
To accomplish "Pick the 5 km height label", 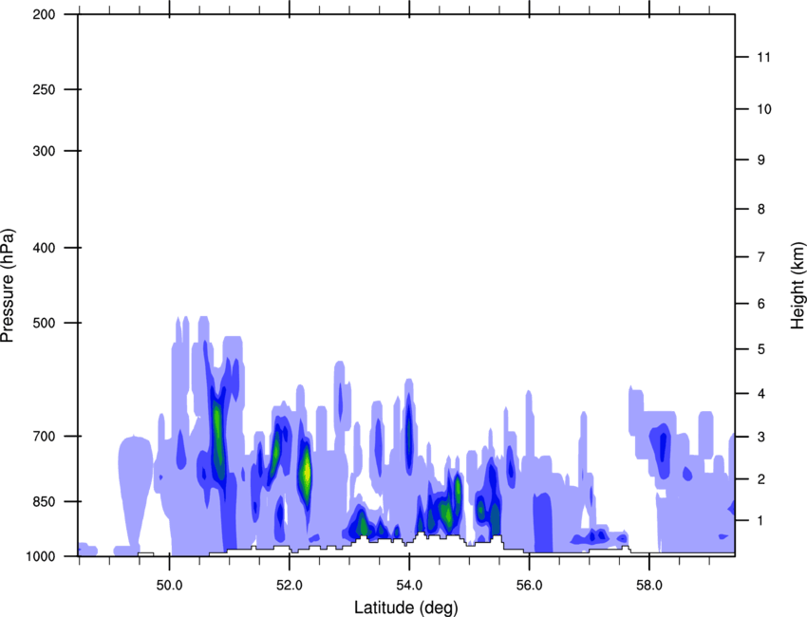I will tap(761, 349).
